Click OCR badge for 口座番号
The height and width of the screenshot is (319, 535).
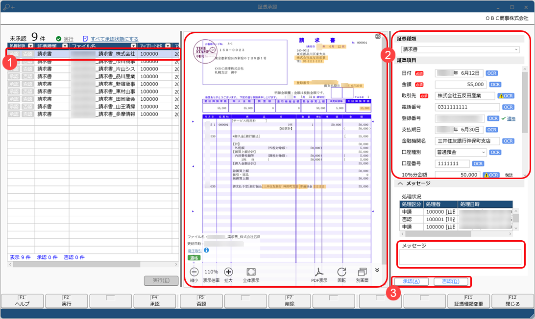click(478, 163)
